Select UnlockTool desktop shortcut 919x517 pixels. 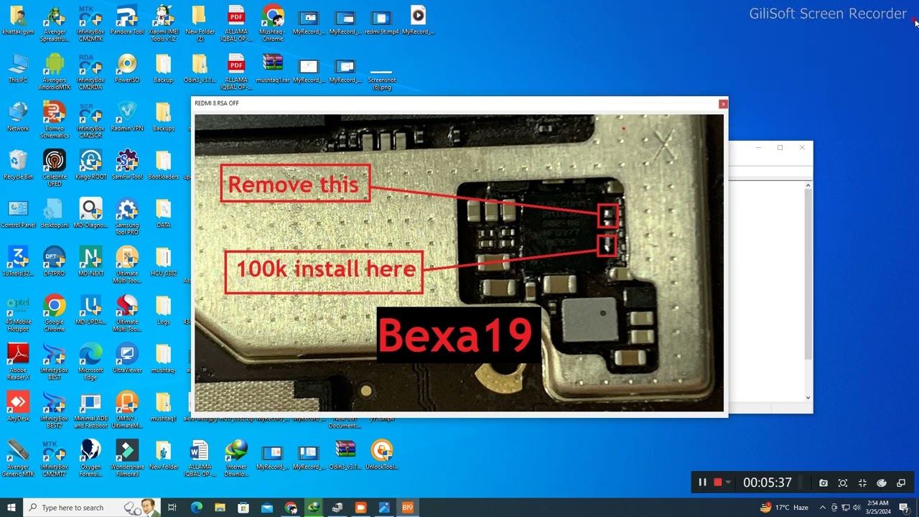click(x=381, y=455)
